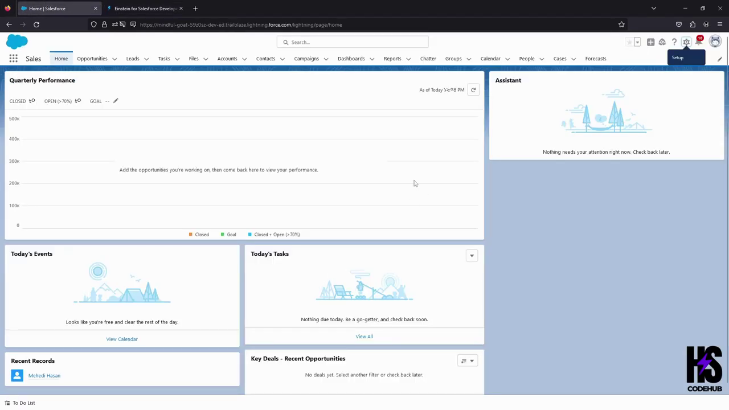Open the notifications bell
Viewport: 729px width, 410px height.
(698, 42)
